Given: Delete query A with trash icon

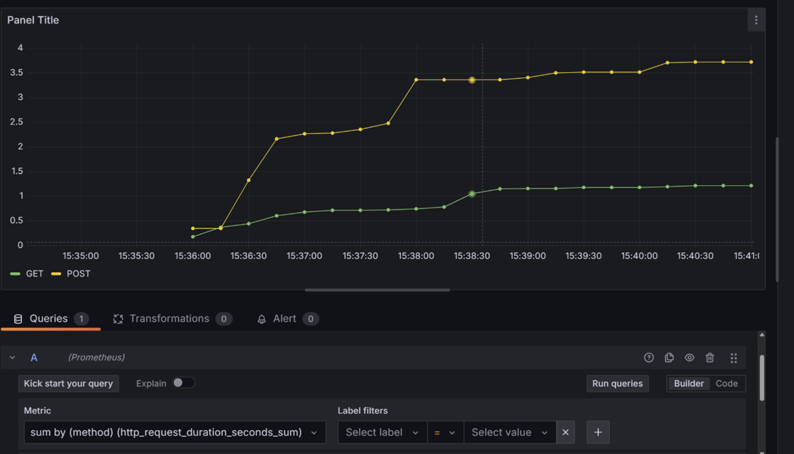Looking at the screenshot, I should click(710, 357).
